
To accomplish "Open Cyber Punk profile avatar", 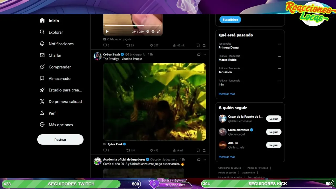I will pyautogui.click(x=98, y=56).
